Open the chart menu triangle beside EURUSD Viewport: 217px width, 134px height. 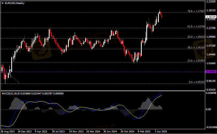pyautogui.click(x=3, y=3)
